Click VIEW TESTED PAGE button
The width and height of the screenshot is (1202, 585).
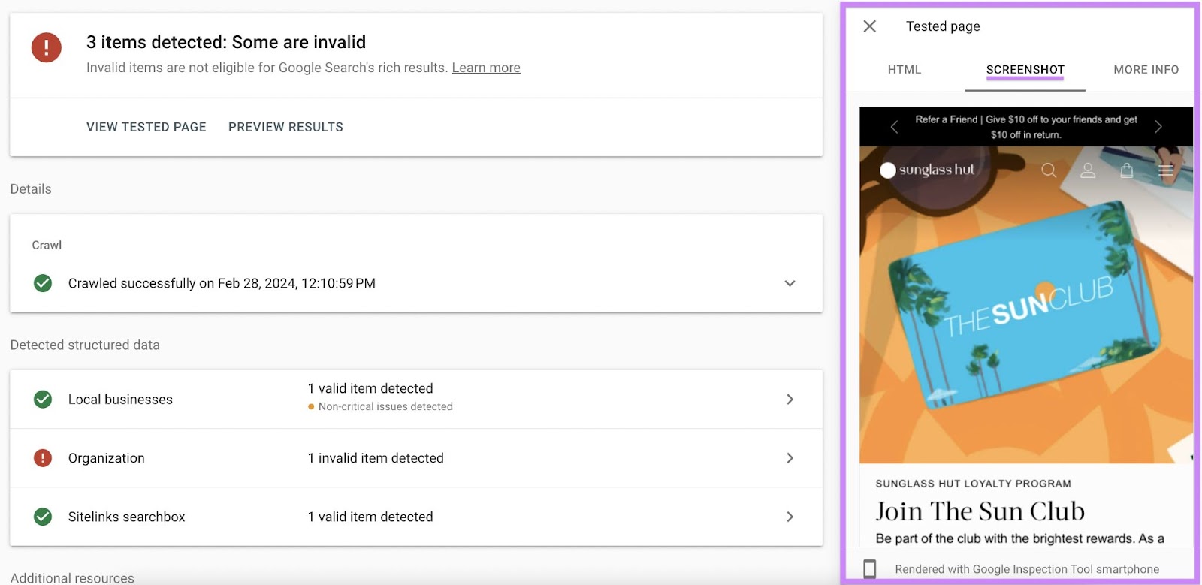pyautogui.click(x=146, y=127)
